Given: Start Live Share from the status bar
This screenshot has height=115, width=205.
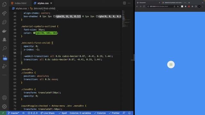Looking at the screenshot, I should (47, 113).
